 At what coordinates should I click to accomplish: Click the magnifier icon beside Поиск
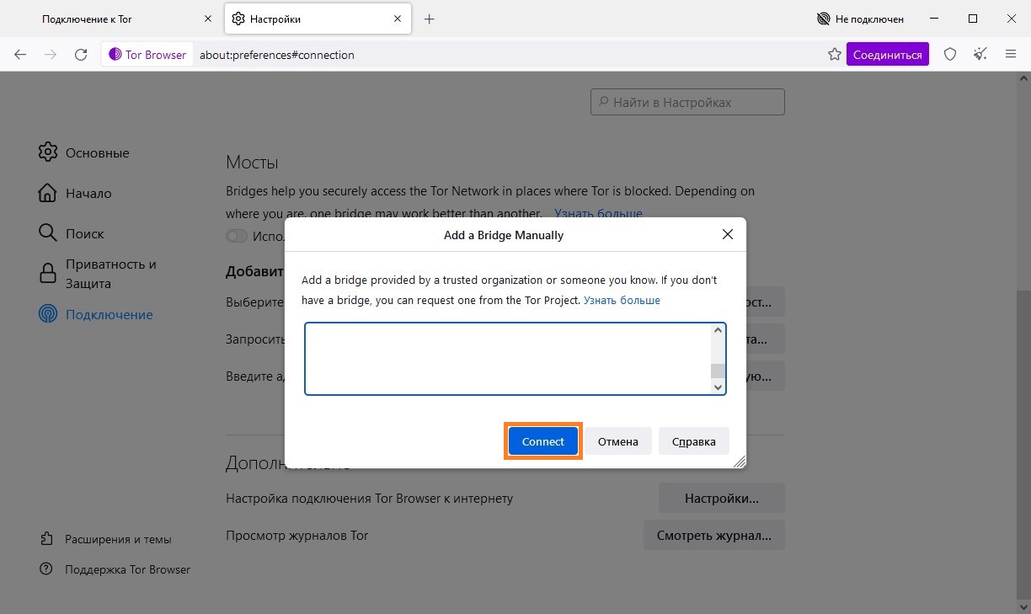(x=48, y=233)
